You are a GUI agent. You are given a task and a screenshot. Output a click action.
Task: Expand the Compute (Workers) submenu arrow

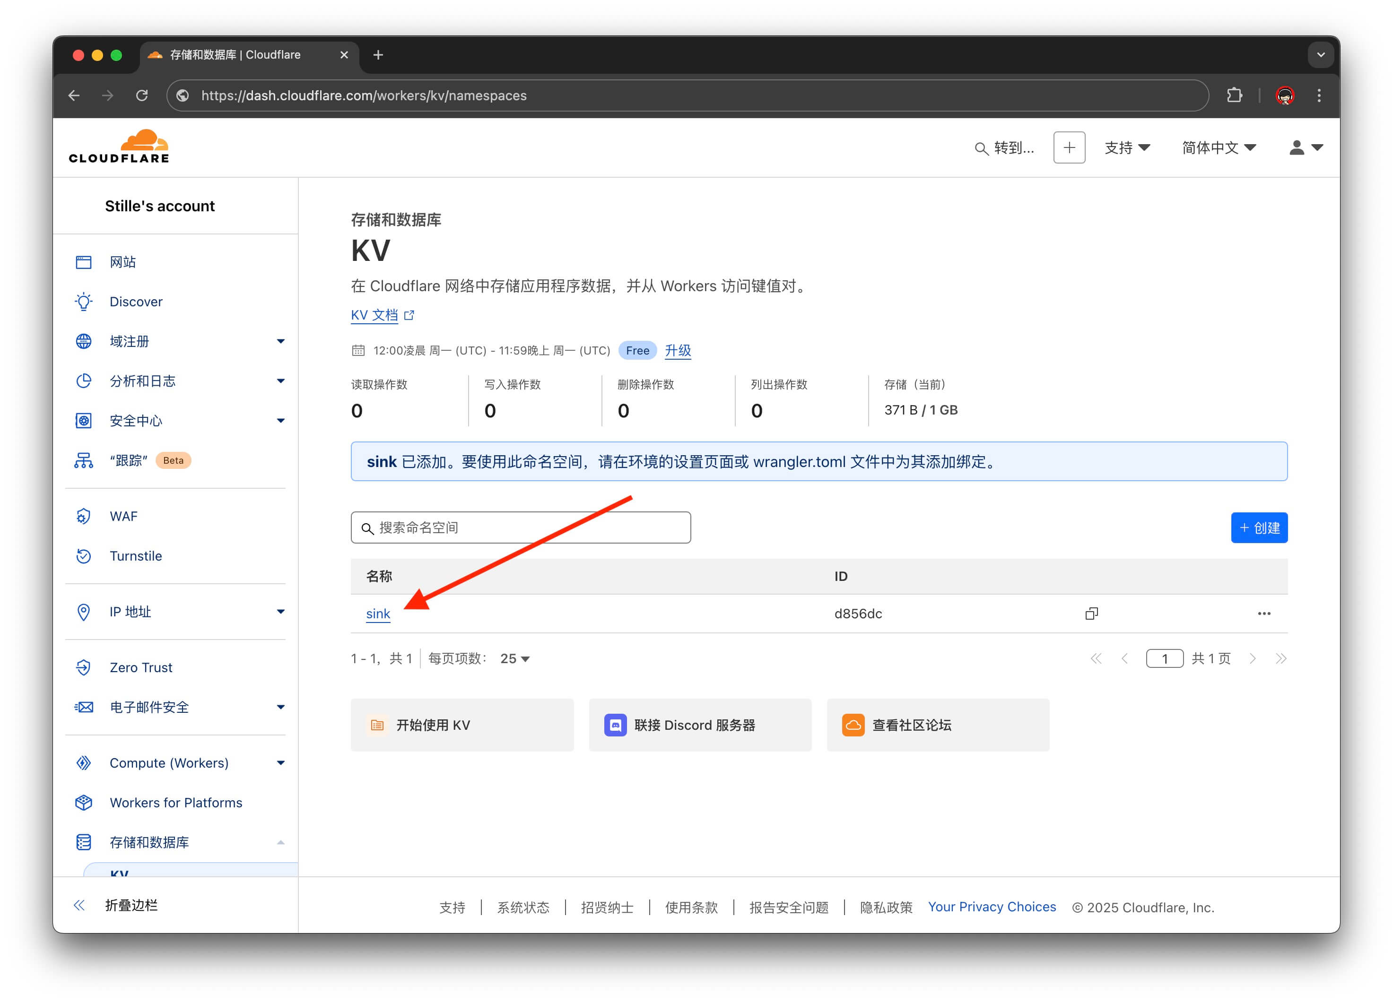click(281, 763)
